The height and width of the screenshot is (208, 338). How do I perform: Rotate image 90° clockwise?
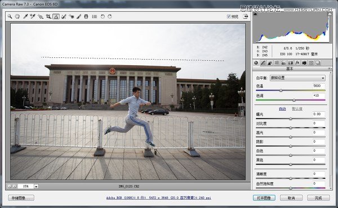[x=110, y=16]
